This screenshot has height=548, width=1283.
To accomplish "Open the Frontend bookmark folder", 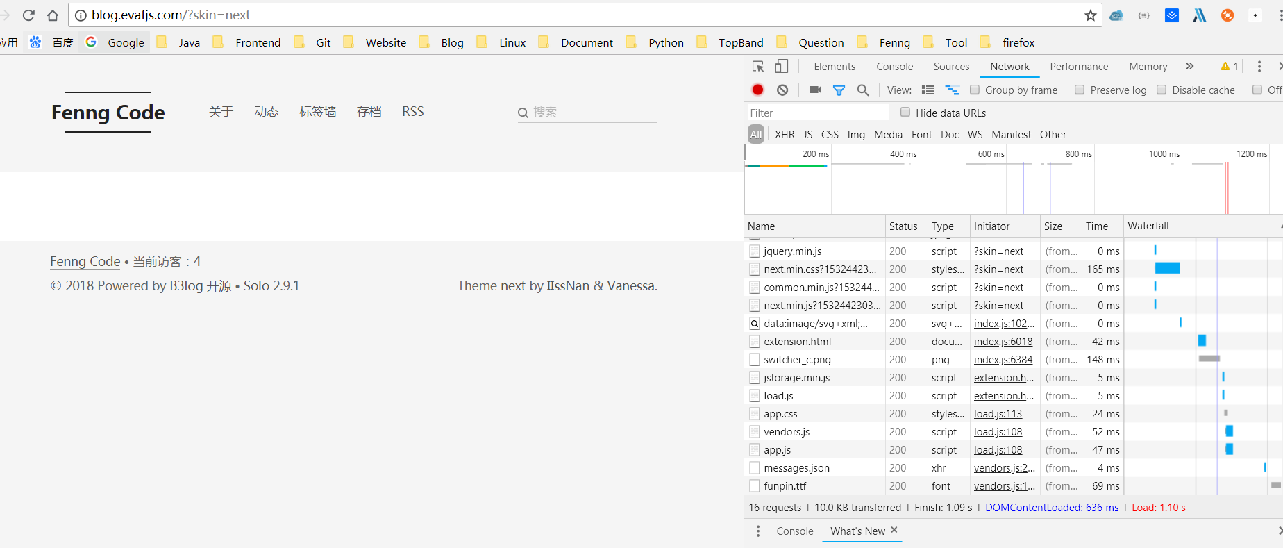I will (246, 42).
